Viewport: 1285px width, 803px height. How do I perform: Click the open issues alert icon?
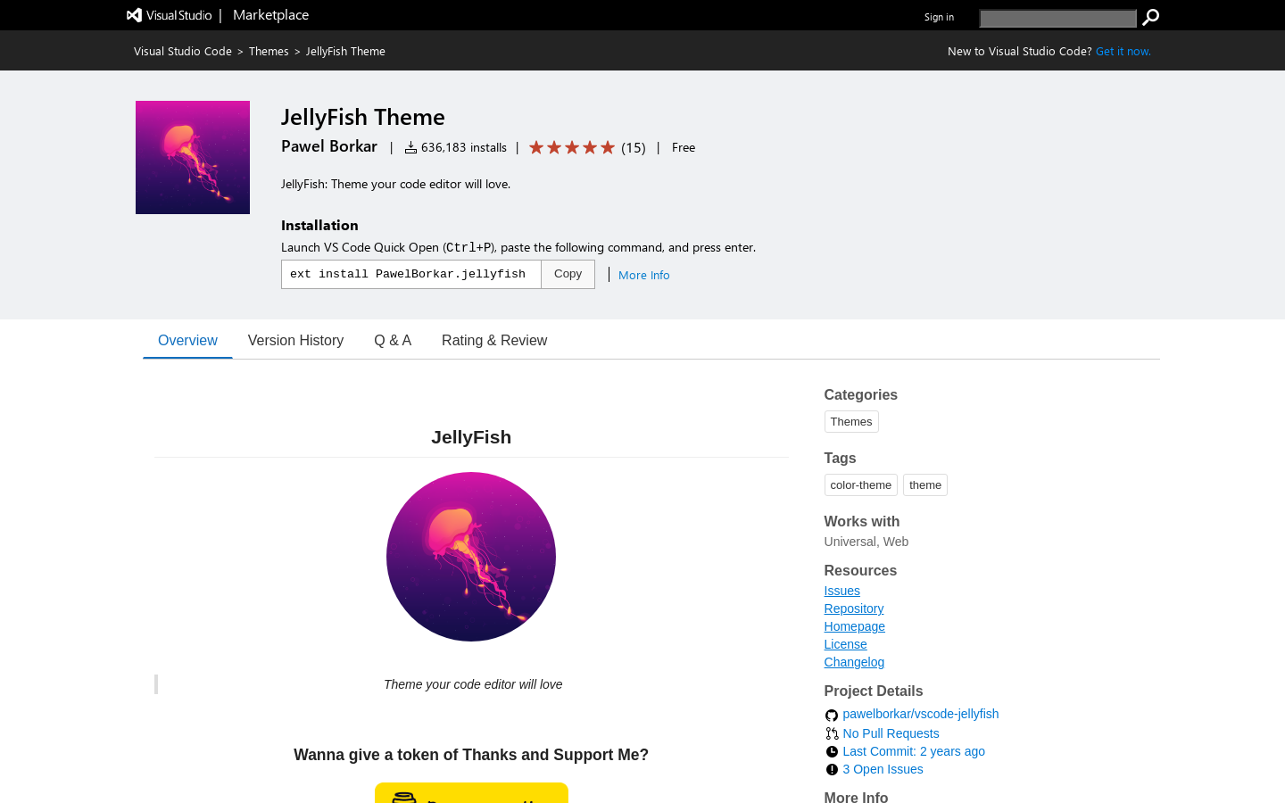point(832,769)
